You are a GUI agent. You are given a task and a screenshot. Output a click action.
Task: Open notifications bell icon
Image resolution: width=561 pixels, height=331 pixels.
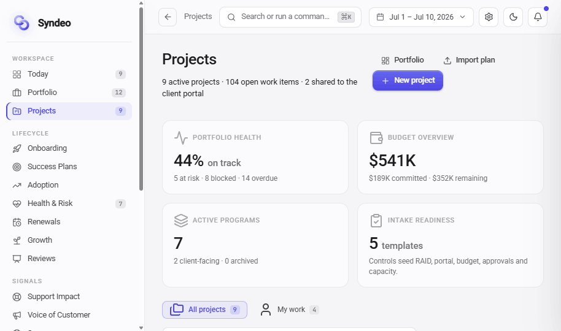click(x=538, y=17)
